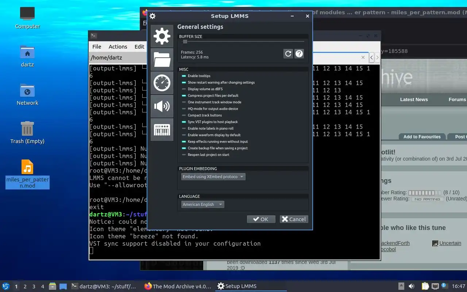Open Network desktop icon
The image size is (467, 292).
(27, 94)
